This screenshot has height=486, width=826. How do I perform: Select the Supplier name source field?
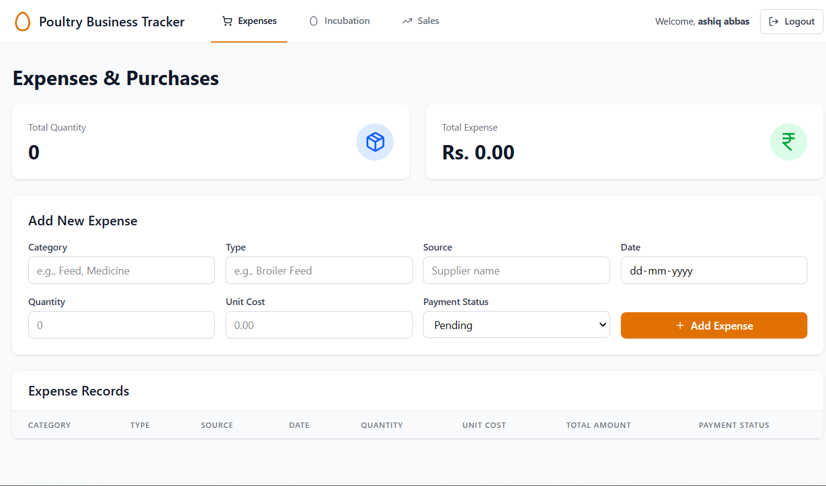(516, 270)
